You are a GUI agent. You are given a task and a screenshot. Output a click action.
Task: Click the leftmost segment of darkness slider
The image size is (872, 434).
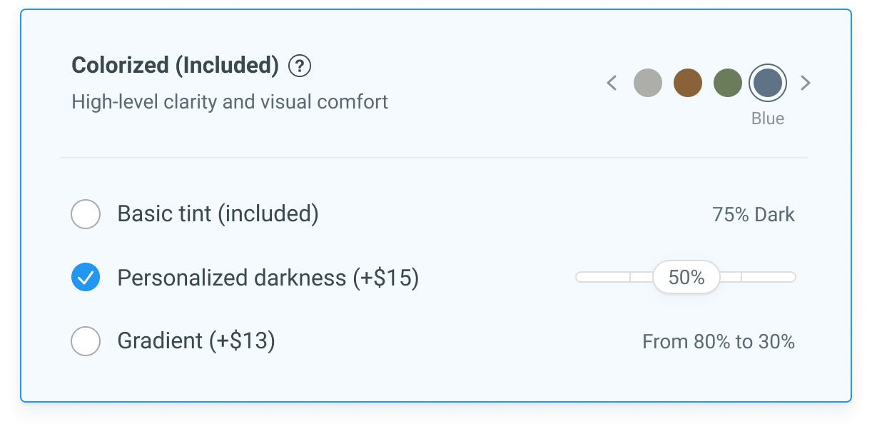(x=603, y=277)
